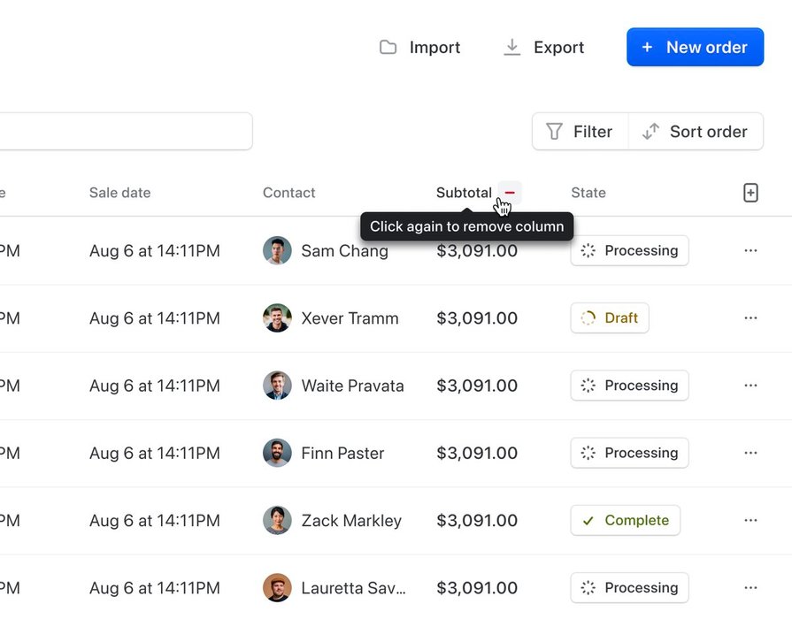Open row options for Waite Pravata
This screenshot has height=619, width=792.
pos(750,386)
